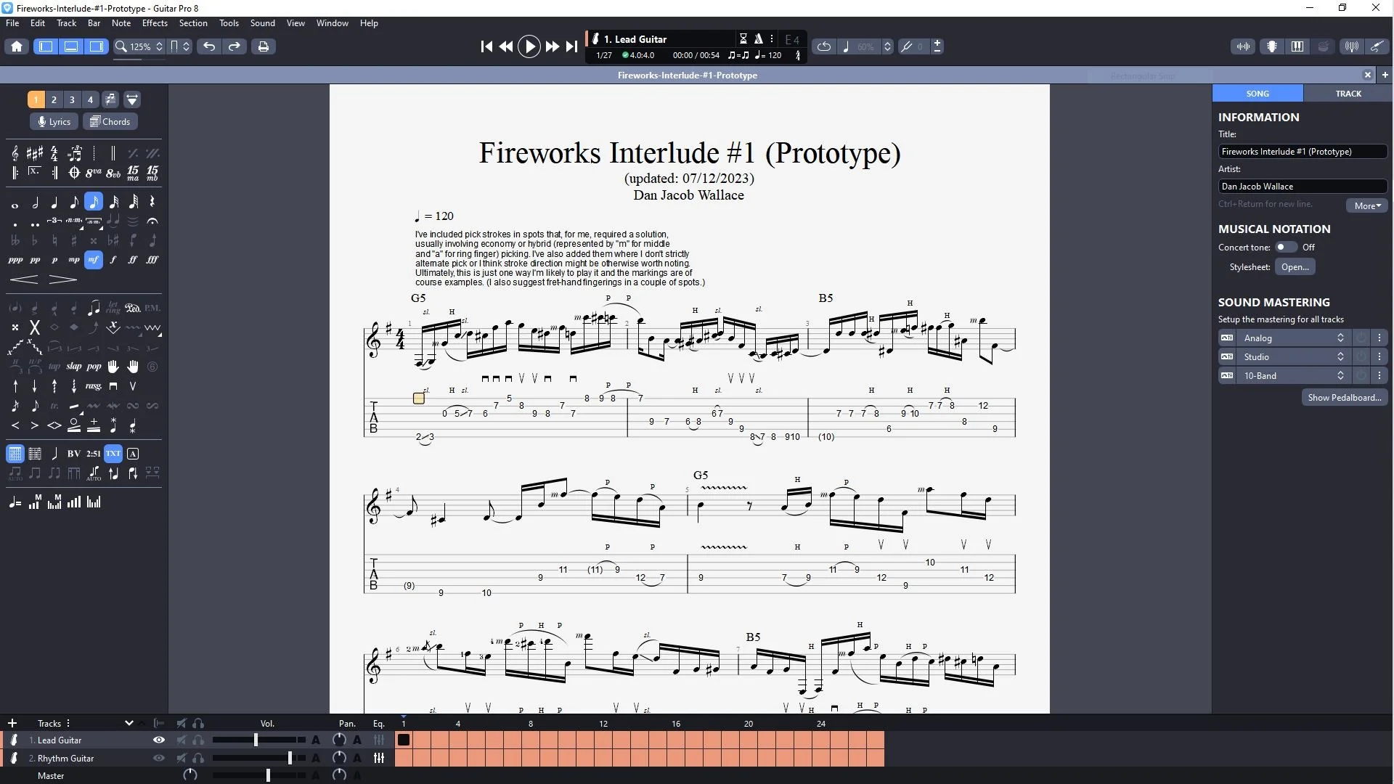1394x784 pixels.
Task: Open the Analog mastering preset selector
Action: point(1293,338)
